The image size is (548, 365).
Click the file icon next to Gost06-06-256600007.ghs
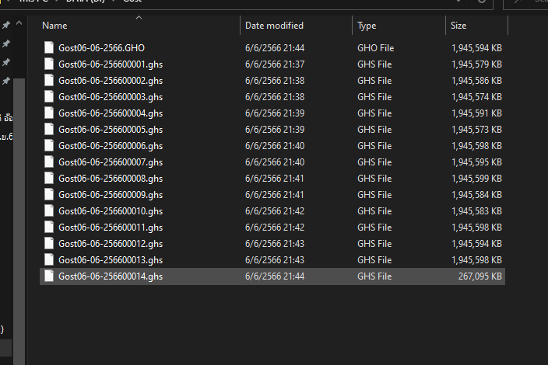coord(49,162)
